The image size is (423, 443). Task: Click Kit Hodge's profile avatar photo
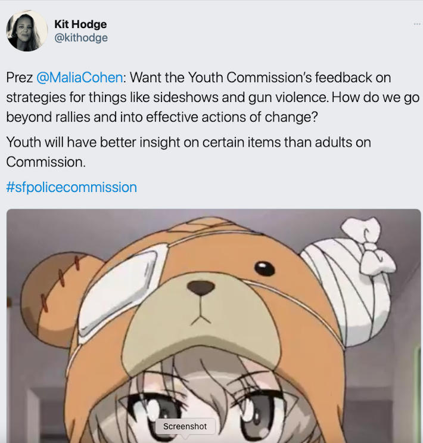pyautogui.click(x=27, y=31)
